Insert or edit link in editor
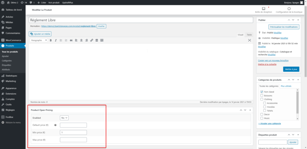Image resolution: width=307 pixels, height=149 pixels. pyautogui.click(x=91, y=40)
